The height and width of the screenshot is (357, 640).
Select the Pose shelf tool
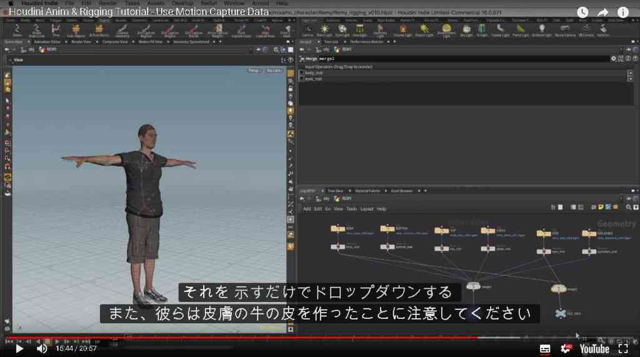click(x=56, y=30)
